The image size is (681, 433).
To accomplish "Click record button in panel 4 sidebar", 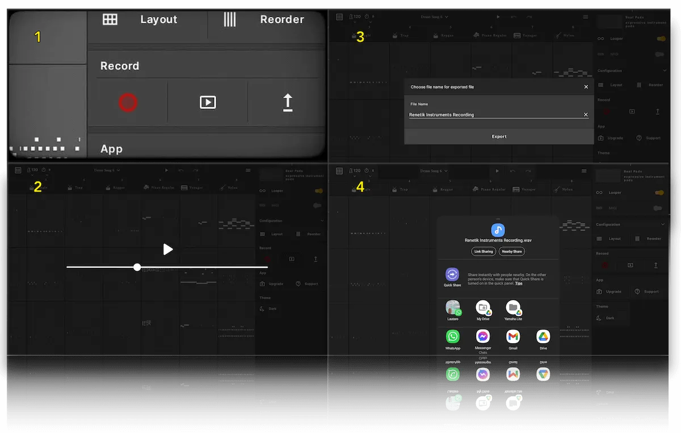I will point(604,265).
